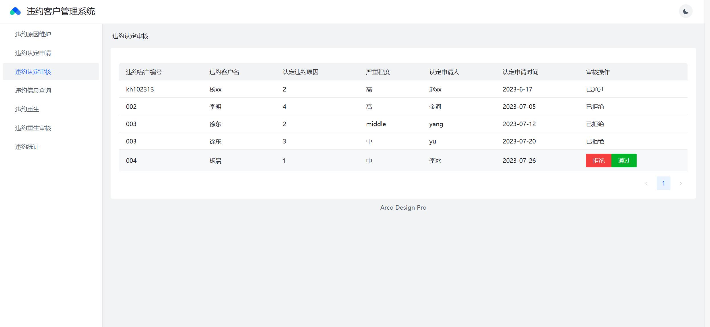The image size is (710, 327).
Task: Go to next page arrow
Action: (x=680, y=184)
